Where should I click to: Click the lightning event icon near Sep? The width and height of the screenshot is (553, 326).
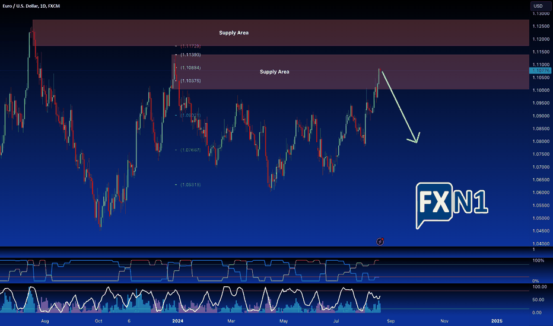pos(380,241)
